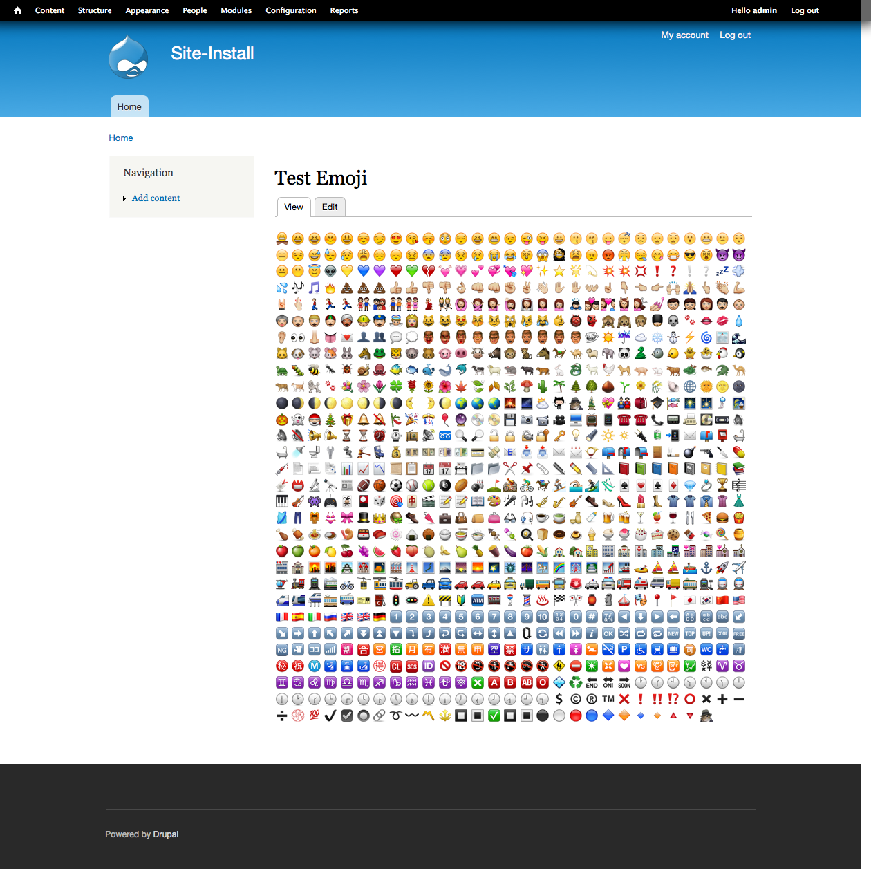Click Log out beside My account
The height and width of the screenshot is (869, 871).
click(735, 35)
